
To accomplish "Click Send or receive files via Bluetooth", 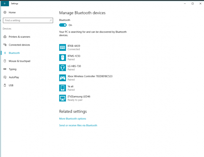I will pos(78,125).
